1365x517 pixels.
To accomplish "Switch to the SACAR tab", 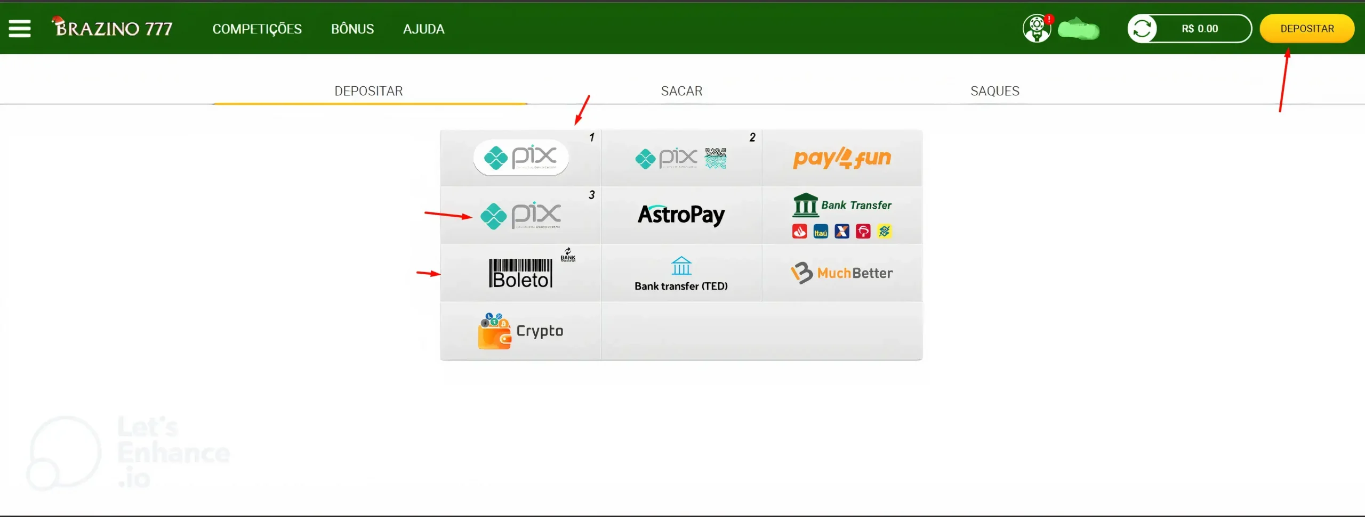I will (681, 91).
